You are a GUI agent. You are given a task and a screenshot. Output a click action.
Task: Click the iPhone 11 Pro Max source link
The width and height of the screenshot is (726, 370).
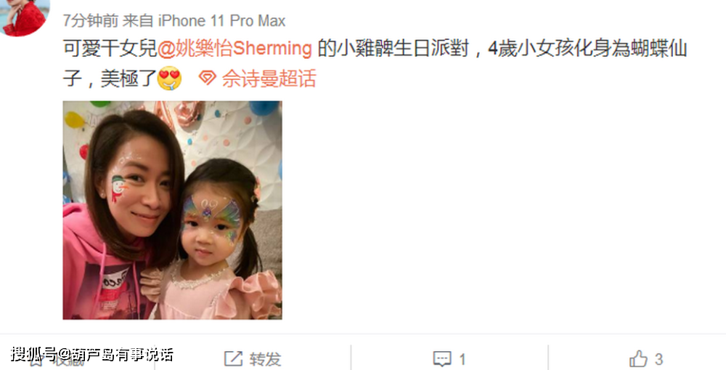click(x=221, y=20)
